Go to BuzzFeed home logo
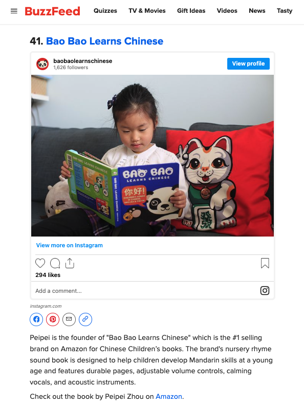 click(53, 11)
